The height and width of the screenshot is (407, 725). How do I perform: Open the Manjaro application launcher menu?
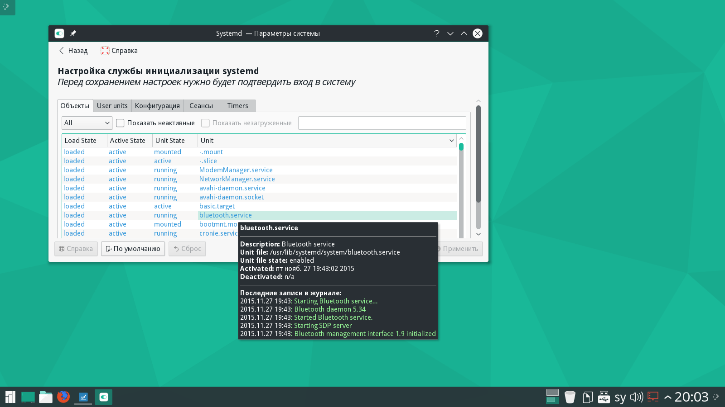click(x=10, y=397)
